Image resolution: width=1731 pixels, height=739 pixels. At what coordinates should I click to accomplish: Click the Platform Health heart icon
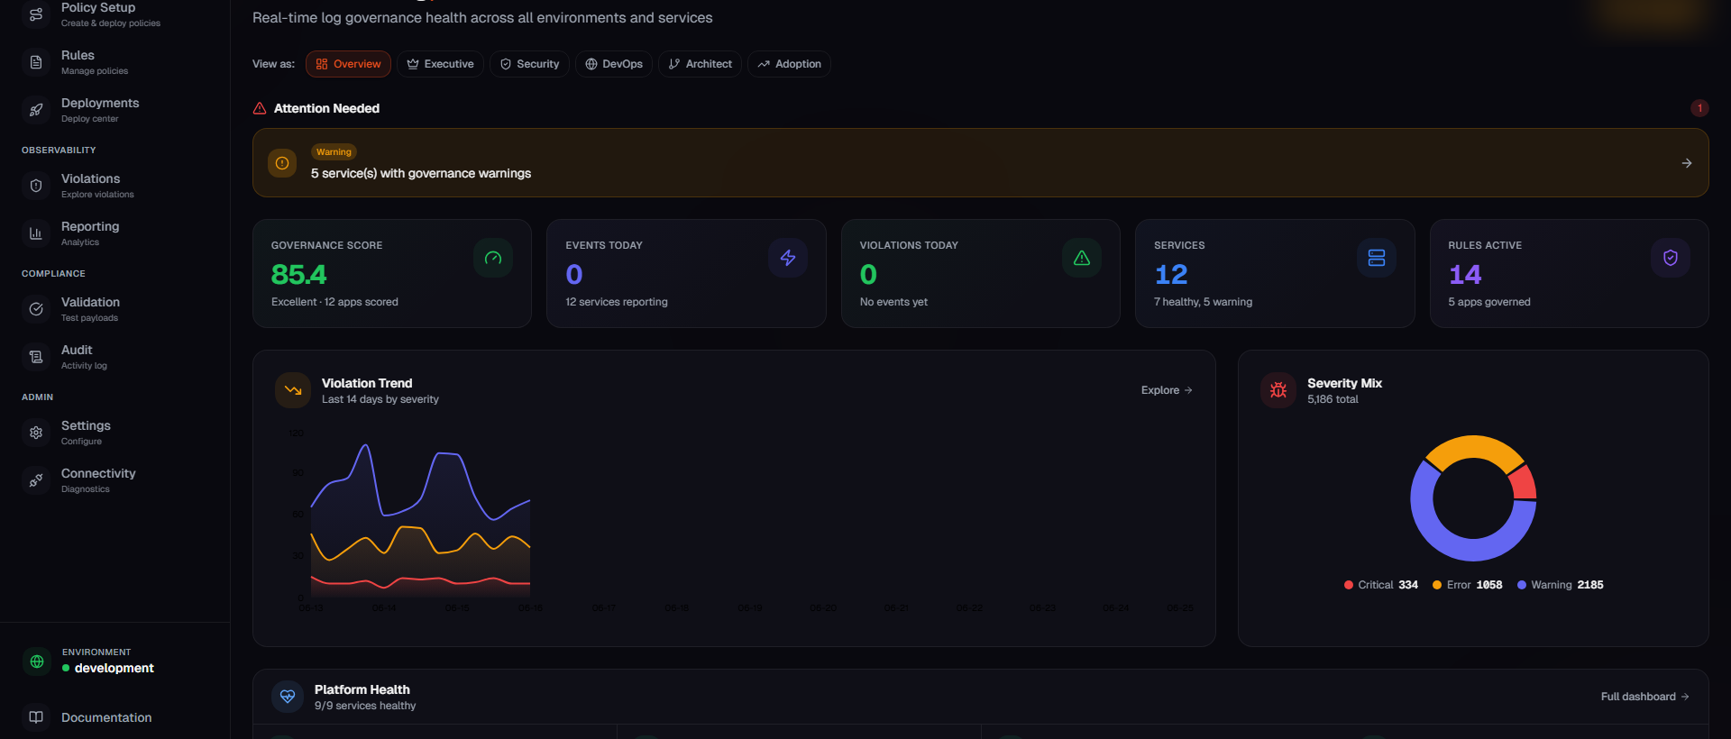(288, 697)
